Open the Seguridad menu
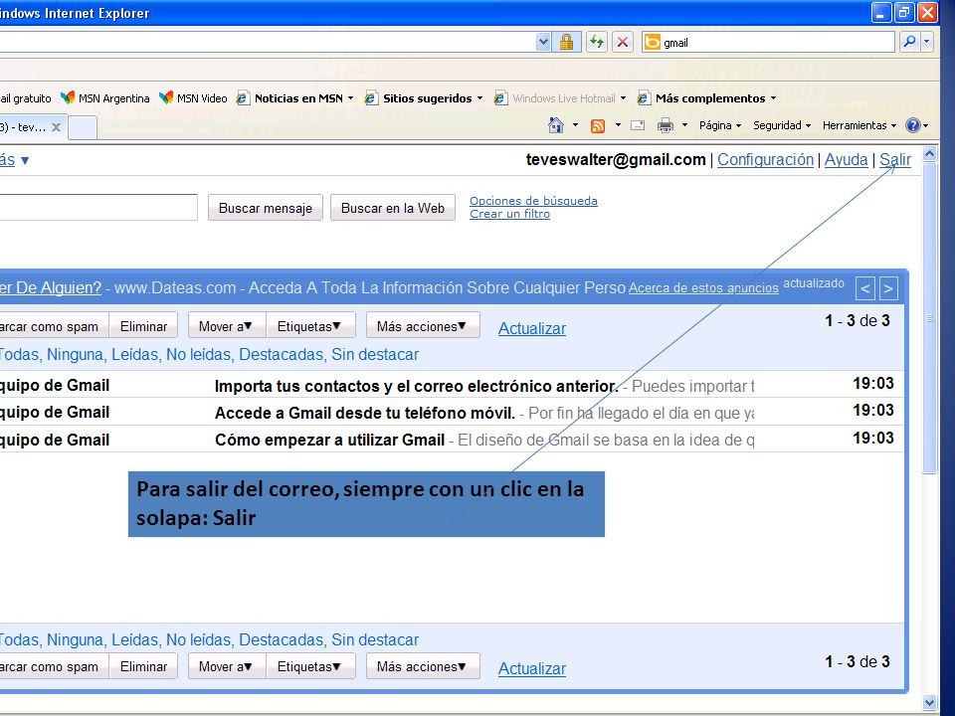 point(782,125)
